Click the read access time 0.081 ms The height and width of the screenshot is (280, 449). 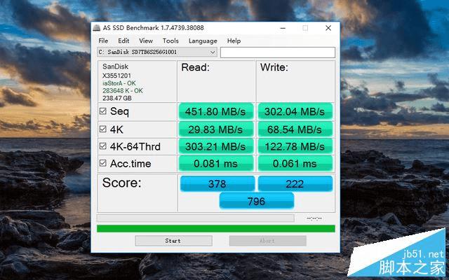click(215, 164)
